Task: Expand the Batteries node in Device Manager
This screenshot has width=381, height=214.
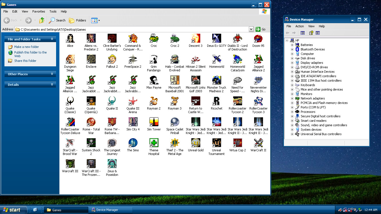Action: pyautogui.click(x=292, y=45)
